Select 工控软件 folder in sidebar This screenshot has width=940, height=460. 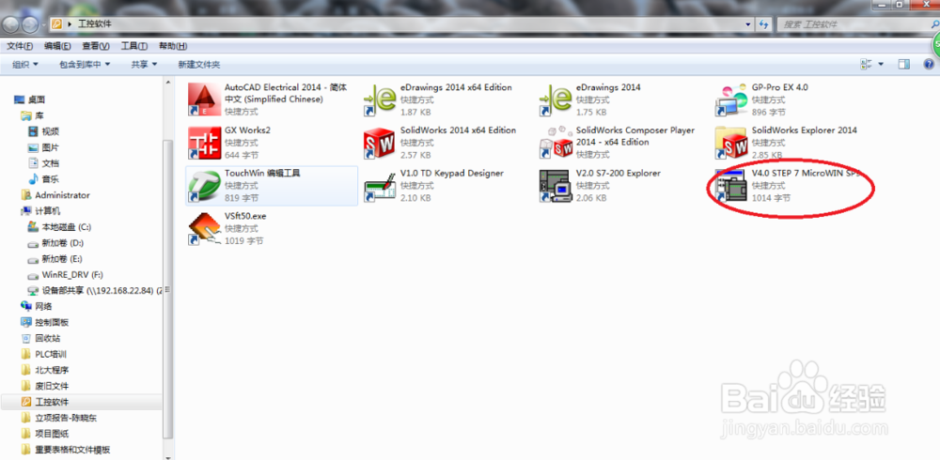click(x=44, y=401)
